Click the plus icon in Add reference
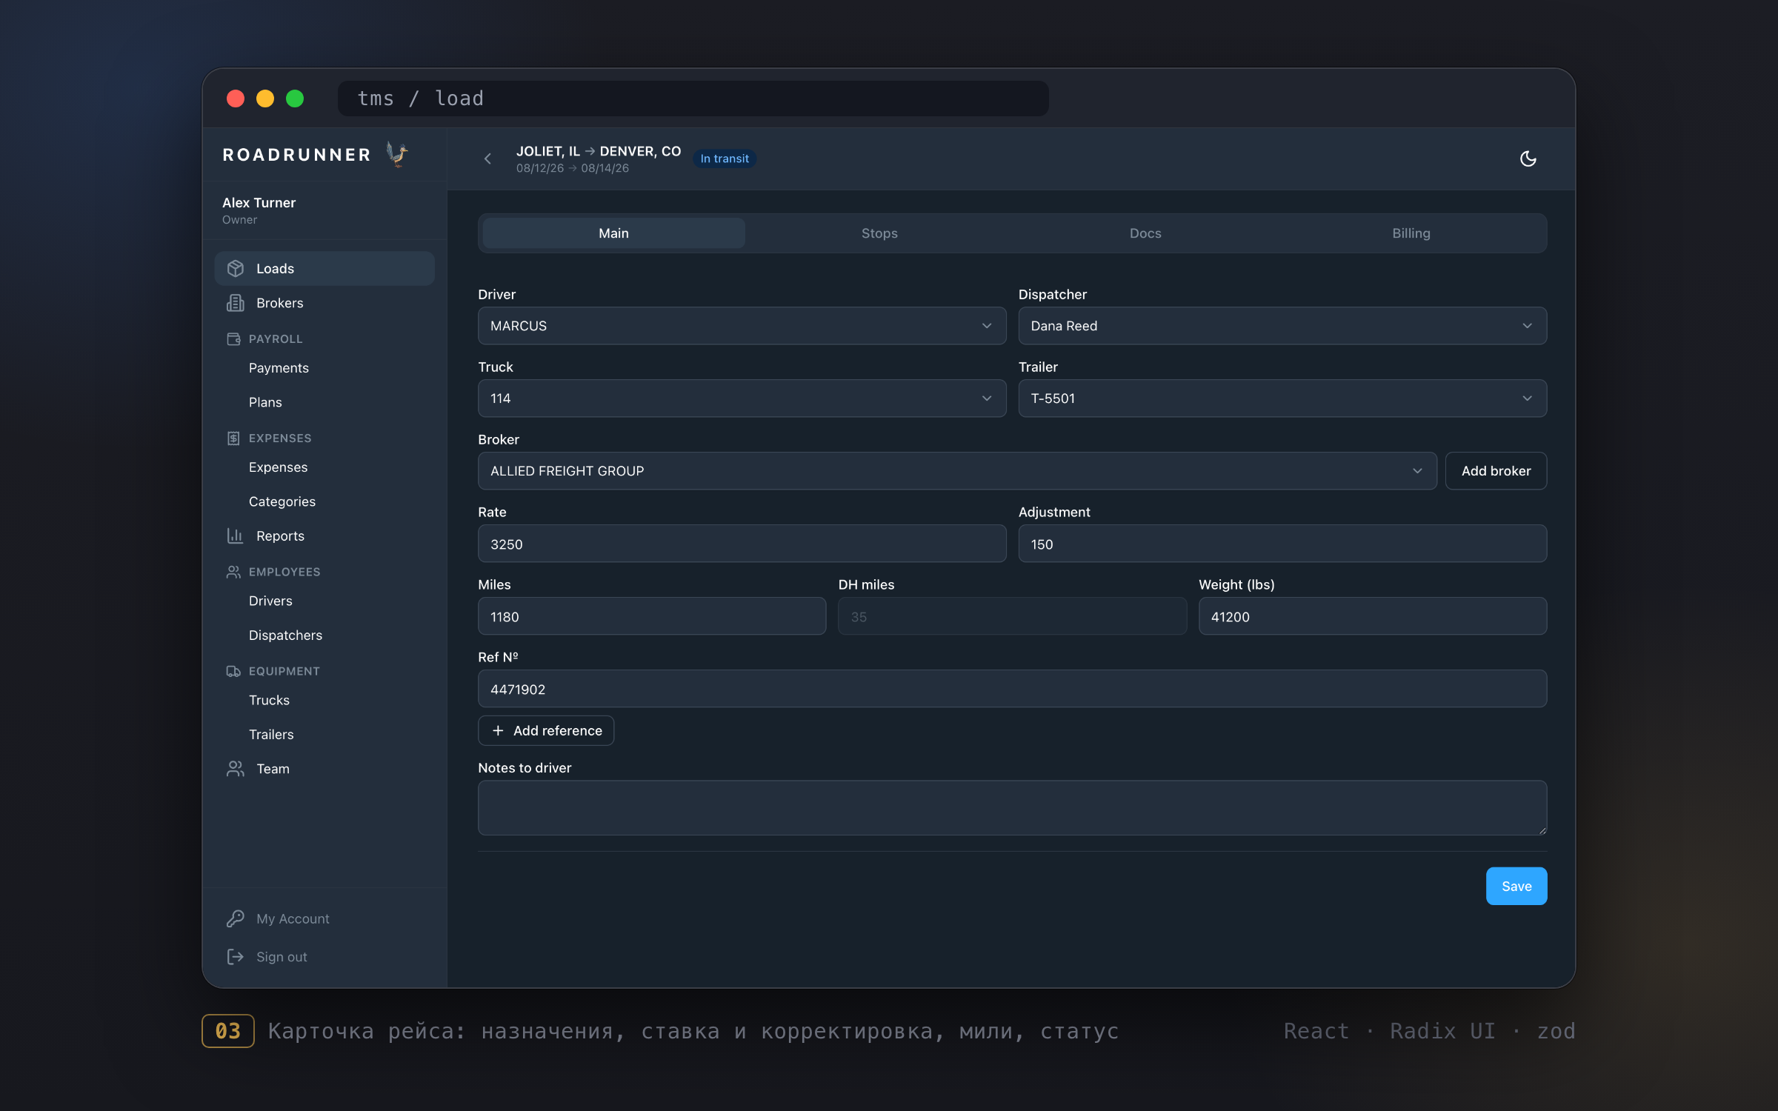Viewport: 1778px width, 1111px height. point(498,730)
